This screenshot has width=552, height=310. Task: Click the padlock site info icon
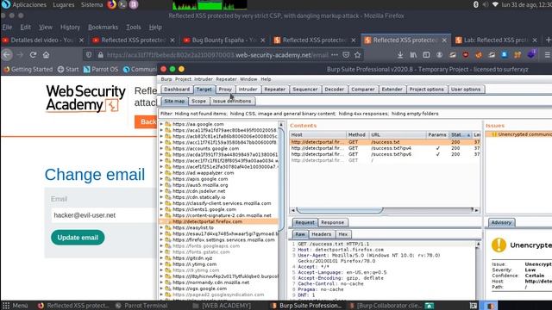100,55
